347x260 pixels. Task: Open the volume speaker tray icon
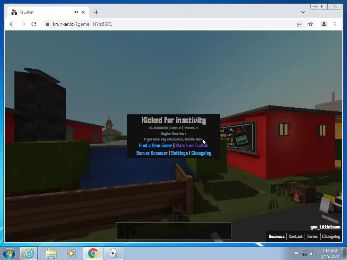pos(312,253)
